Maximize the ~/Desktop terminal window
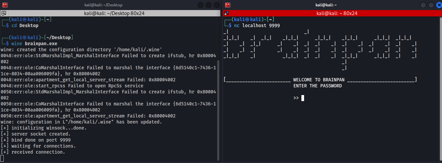The image size is (442, 163). click(x=208, y=5)
